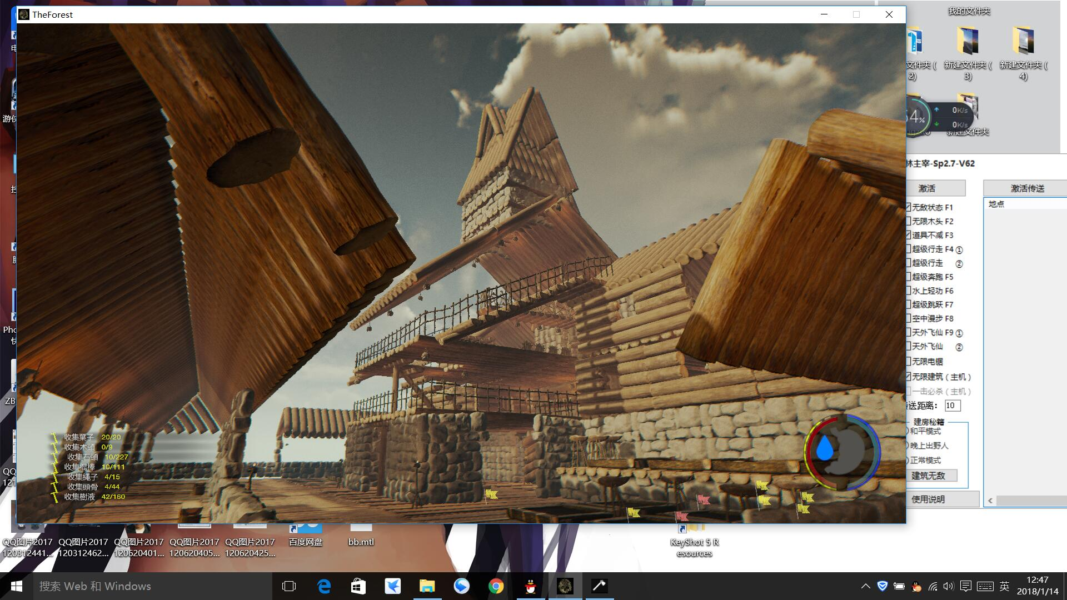Open 使用说明 instructions button
1067x600 pixels.
943,499
